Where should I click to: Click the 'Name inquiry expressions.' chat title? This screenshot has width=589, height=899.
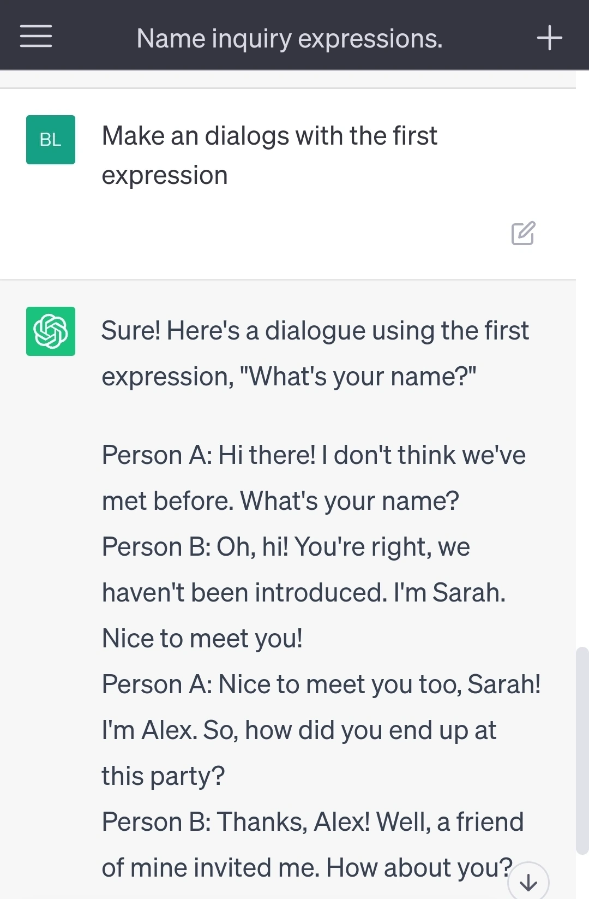click(289, 39)
